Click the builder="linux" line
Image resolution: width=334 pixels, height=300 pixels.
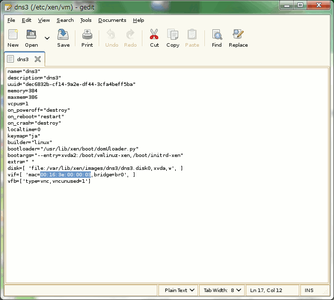point(30,142)
